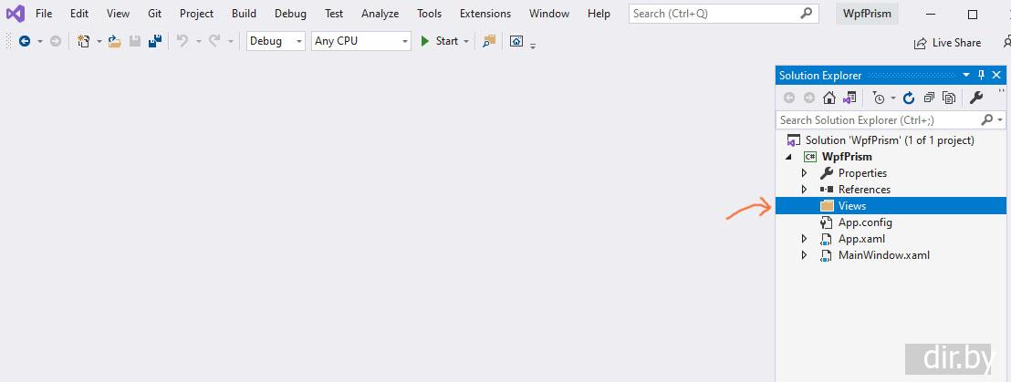Open the Analyze menu
The width and height of the screenshot is (1011, 382).
click(x=380, y=14)
